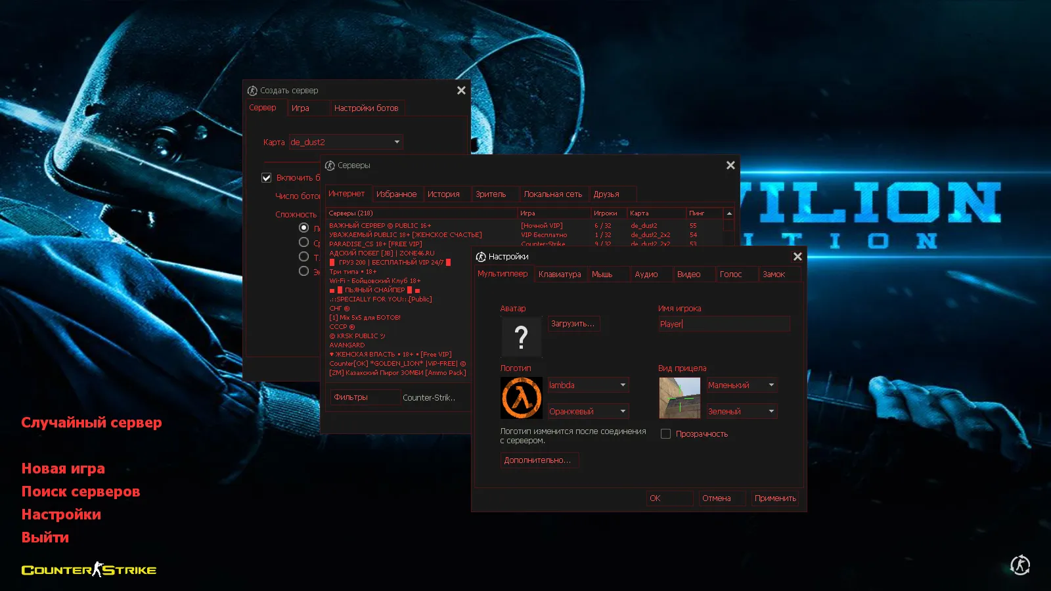Click the Counter-Strike icon in bottom-right corner
The width and height of the screenshot is (1051, 591).
click(x=1019, y=565)
